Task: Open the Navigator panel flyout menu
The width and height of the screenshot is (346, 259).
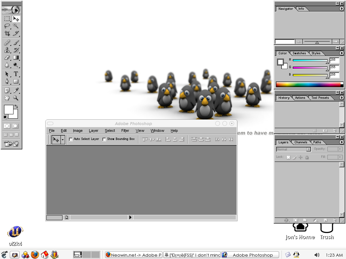Action: point(341,8)
